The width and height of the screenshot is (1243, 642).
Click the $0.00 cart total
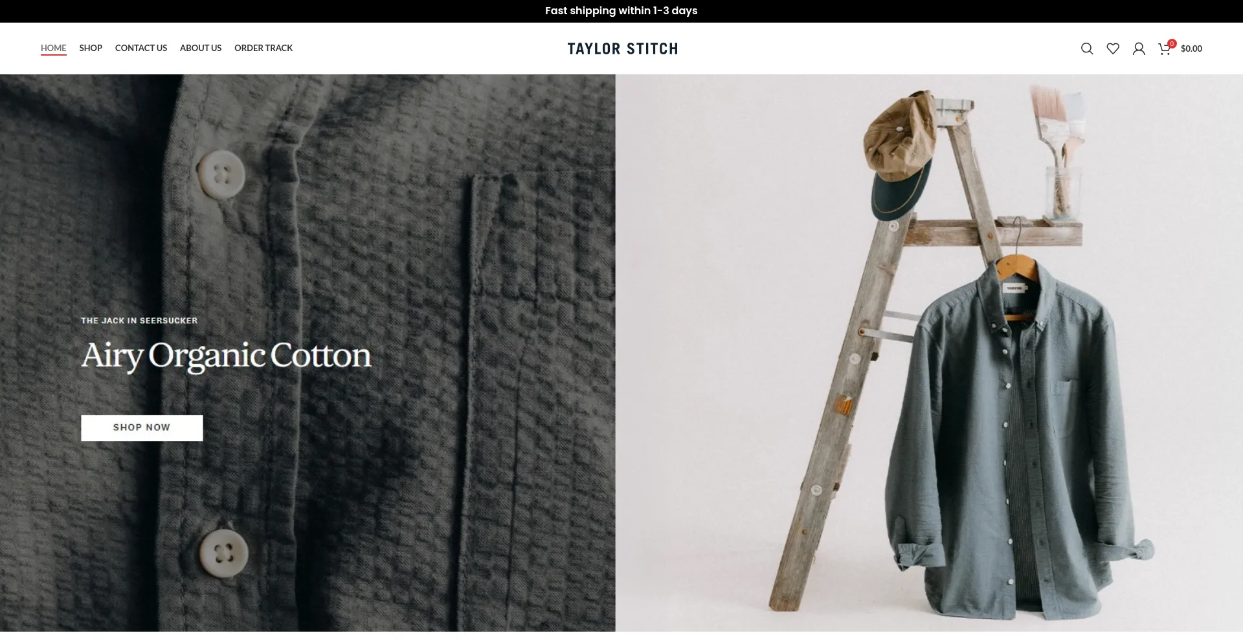(1191, 48)
